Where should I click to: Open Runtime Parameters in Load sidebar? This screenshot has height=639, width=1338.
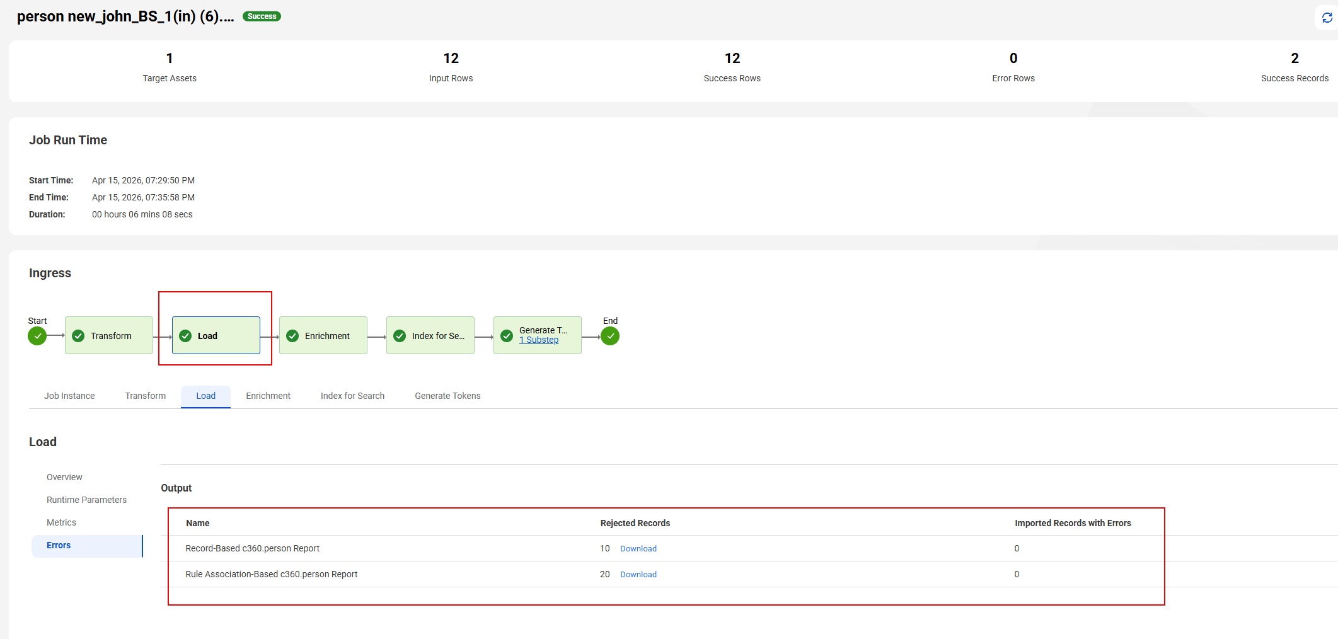[86, 500]
